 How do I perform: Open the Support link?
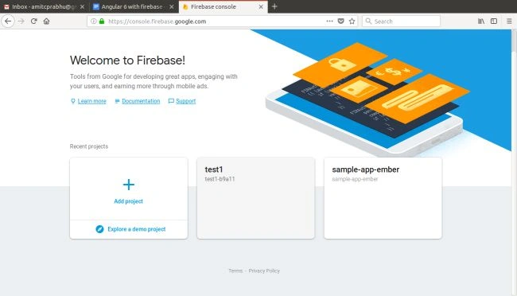tap(185, 101)
